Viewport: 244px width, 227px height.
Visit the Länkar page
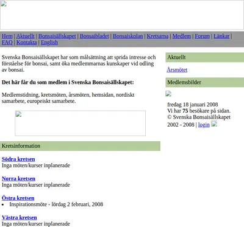click(221, 37)
